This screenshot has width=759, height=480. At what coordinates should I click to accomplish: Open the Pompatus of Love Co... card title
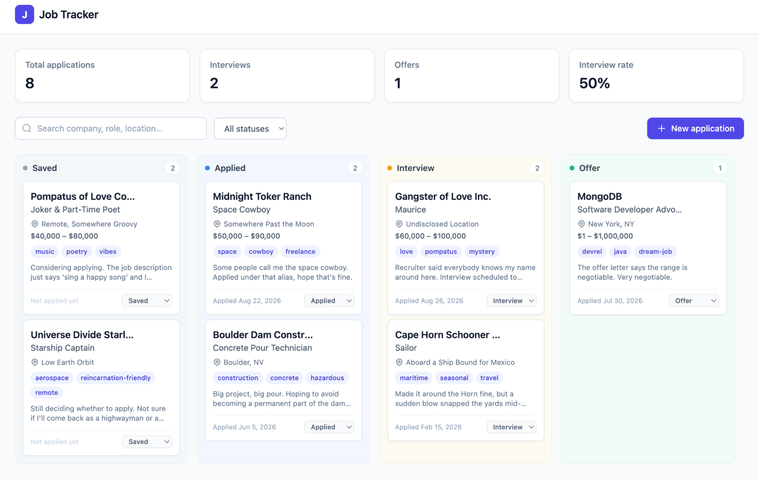pos(83,196)
